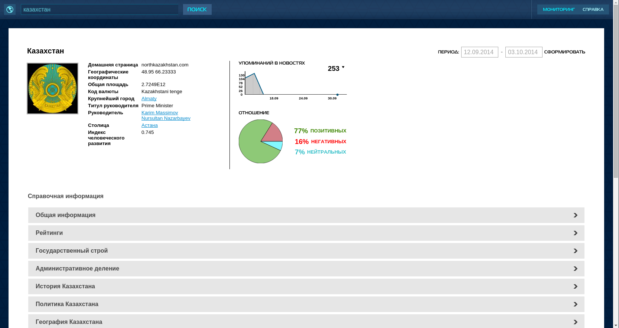Image resolution: width=619 pixels, height=328 pixels.
Task: Click the period start date field 12.09.2014
Action: (479, 52)
